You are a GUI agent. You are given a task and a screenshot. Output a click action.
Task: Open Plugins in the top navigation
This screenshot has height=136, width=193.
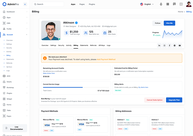point(92,4)
